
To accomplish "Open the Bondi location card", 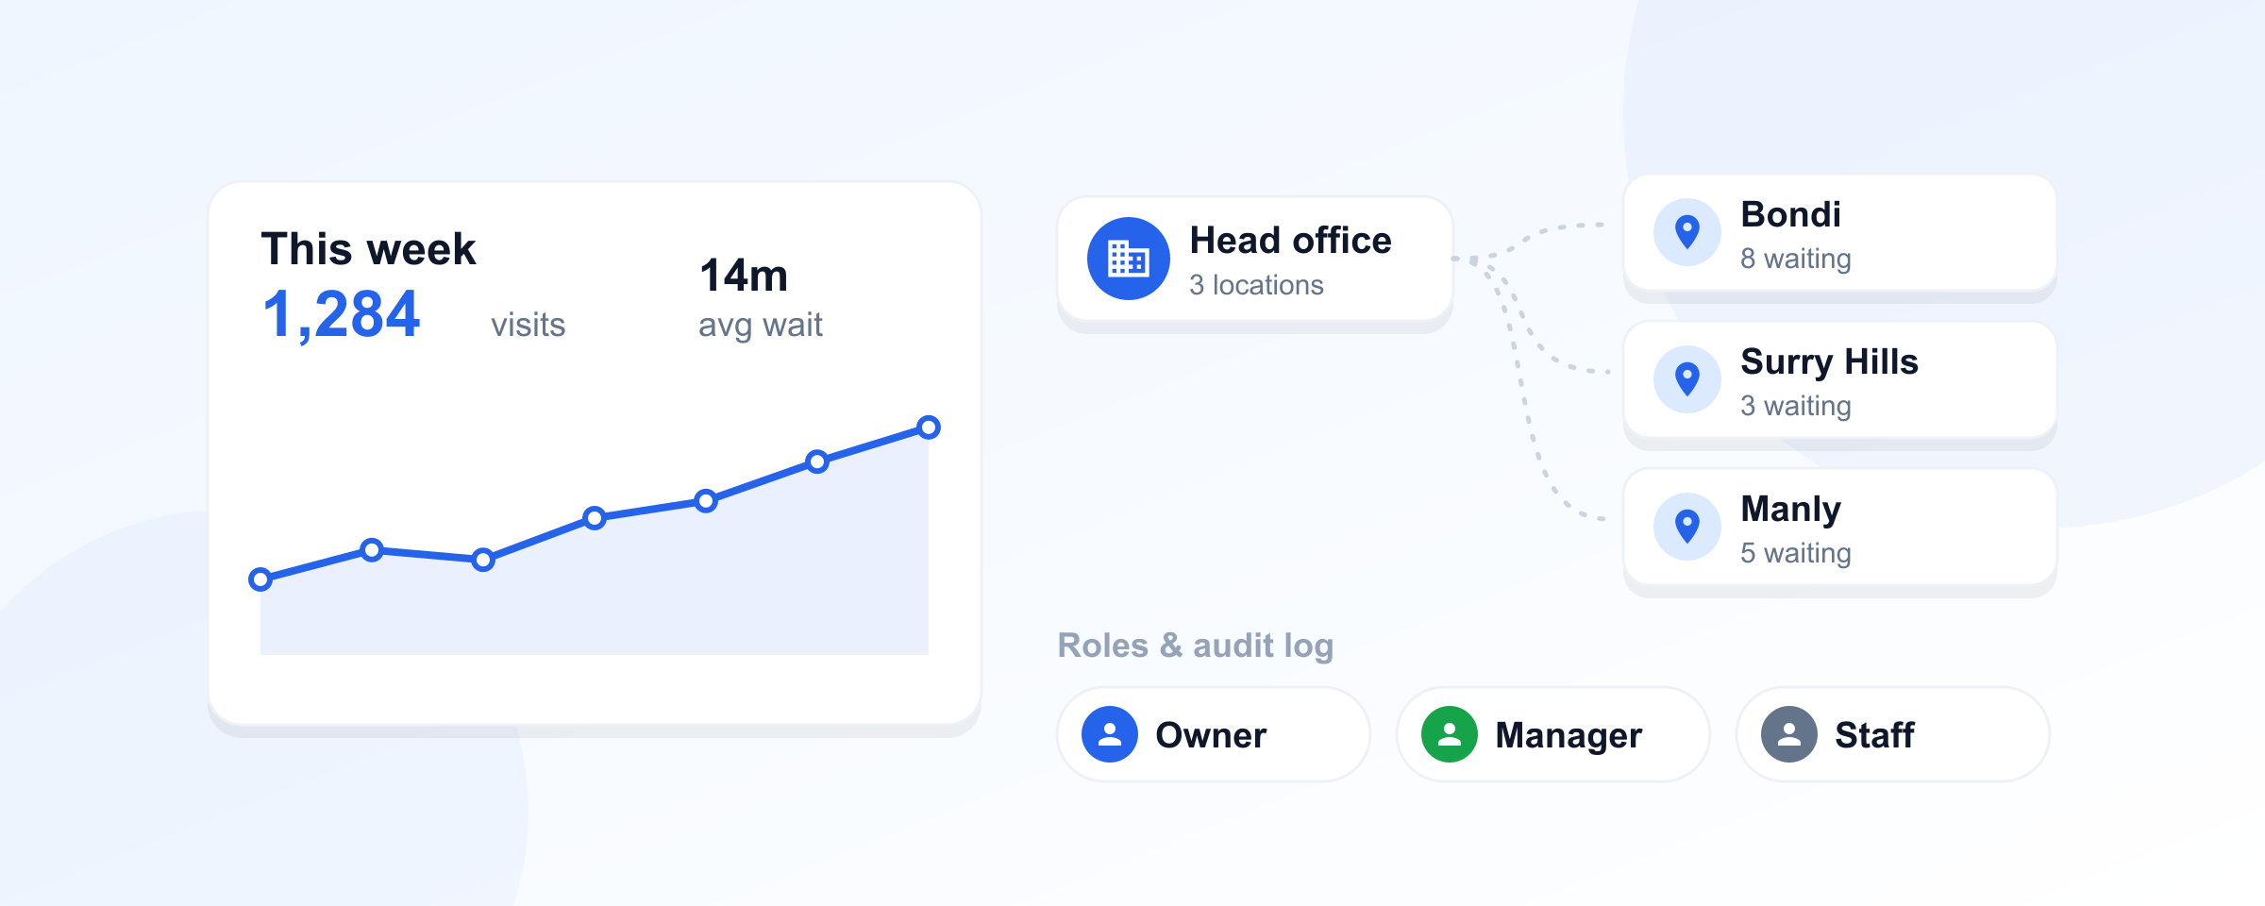I will click(1839, 232).
